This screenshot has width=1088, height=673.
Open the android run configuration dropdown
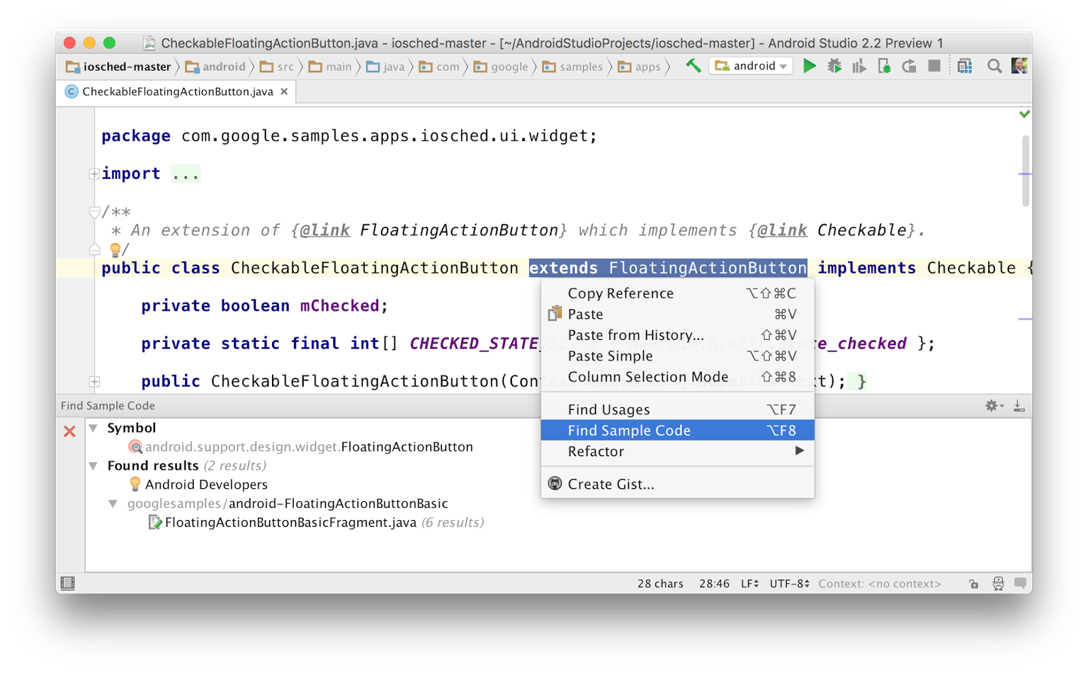click(x=751, y=65)
